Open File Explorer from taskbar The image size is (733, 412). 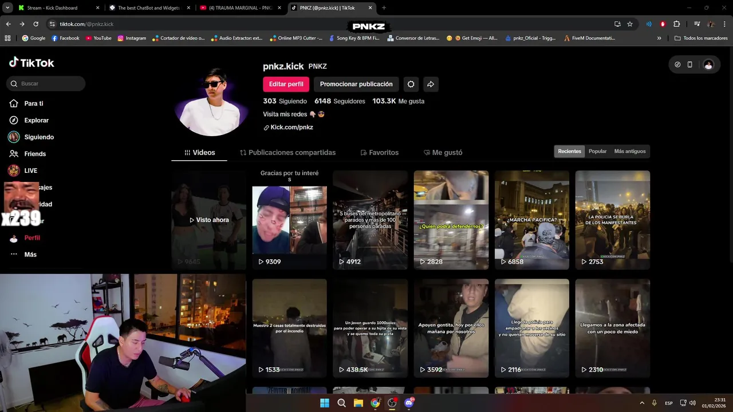tap(358, 403)
